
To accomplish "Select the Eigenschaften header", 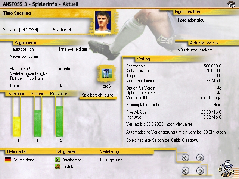I will pos(187,12).
